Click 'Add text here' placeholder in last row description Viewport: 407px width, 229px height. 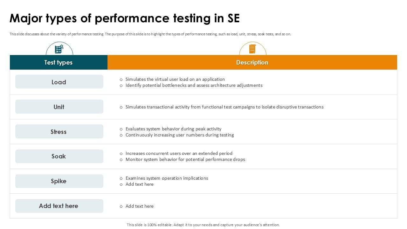click(x=139, y=206)
